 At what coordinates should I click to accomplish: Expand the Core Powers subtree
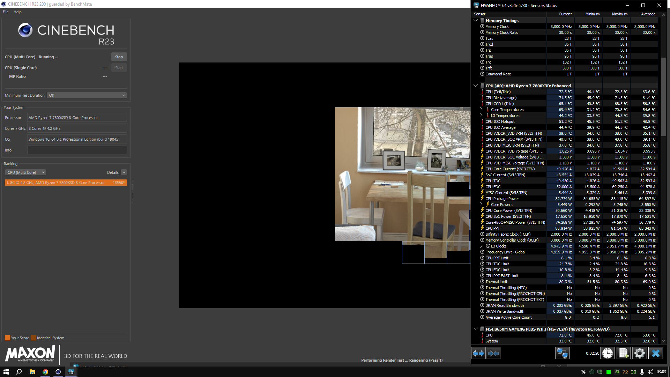[481, 204]
